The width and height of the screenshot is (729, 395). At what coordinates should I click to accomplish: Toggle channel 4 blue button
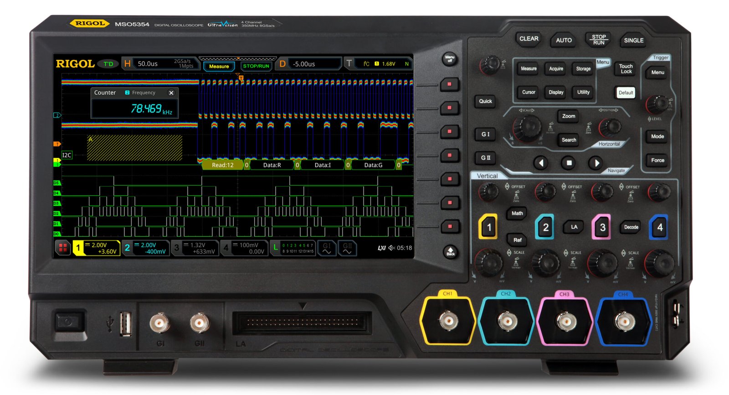click(x=659, y=227)
